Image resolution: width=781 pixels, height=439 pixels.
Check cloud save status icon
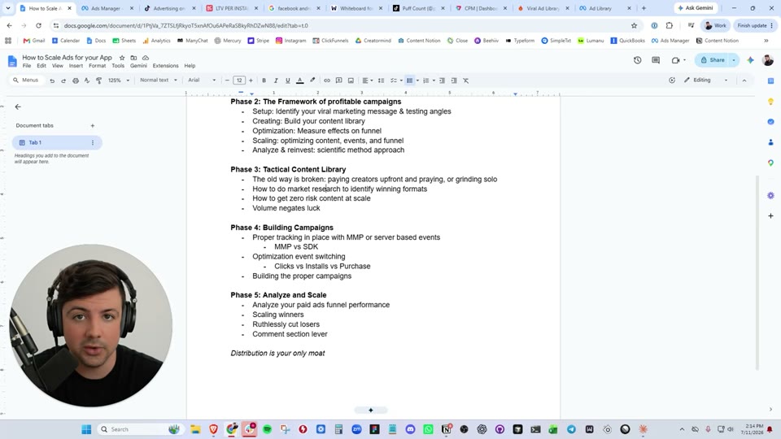click(146, 58)
